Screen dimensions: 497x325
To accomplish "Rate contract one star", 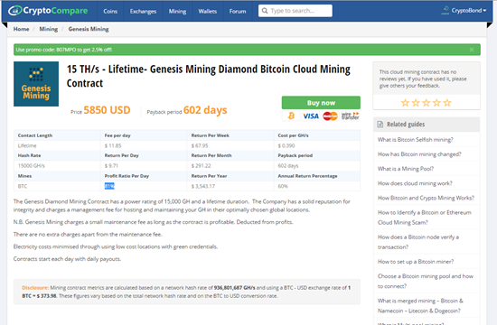I will click(x=405, y=103).
